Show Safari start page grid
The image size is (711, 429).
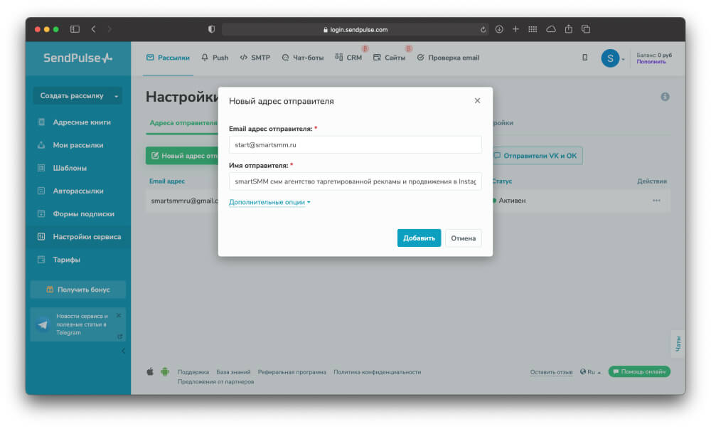coord(533,29)
